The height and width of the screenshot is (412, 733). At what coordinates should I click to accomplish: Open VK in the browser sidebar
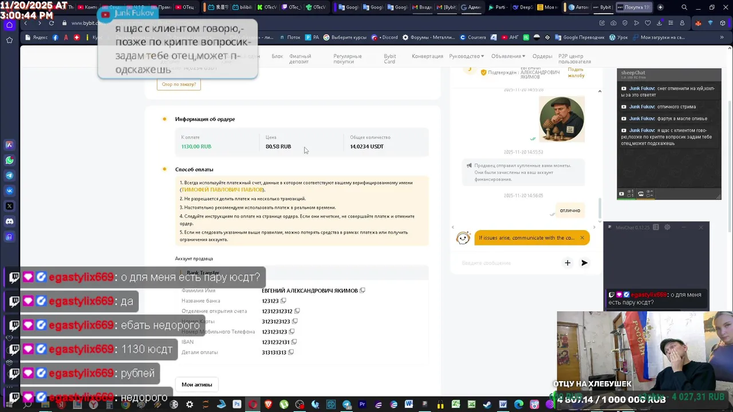[x=9, y=191]
